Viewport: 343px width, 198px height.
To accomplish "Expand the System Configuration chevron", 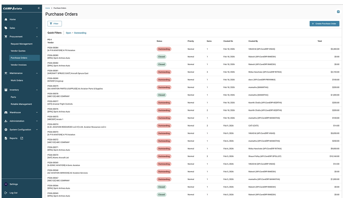I will tap(37, 130).
